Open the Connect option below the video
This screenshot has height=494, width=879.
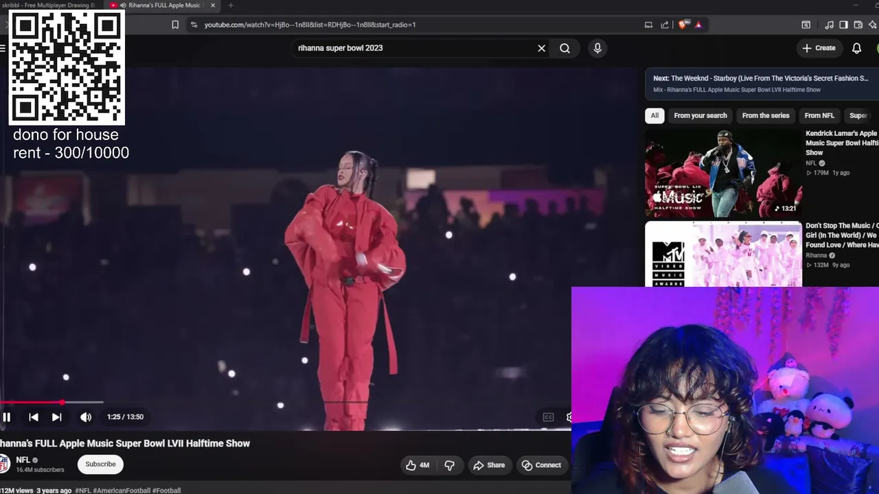pos(542,465)
